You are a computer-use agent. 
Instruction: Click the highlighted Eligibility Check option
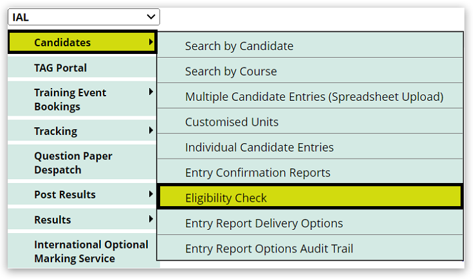226,198
